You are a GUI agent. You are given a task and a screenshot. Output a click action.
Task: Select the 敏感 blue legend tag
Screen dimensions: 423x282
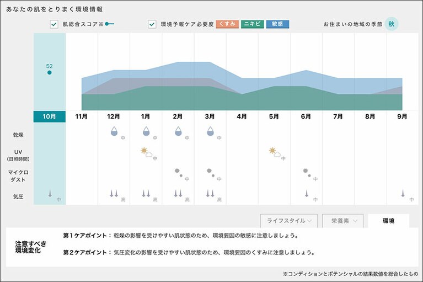point(277,24)
